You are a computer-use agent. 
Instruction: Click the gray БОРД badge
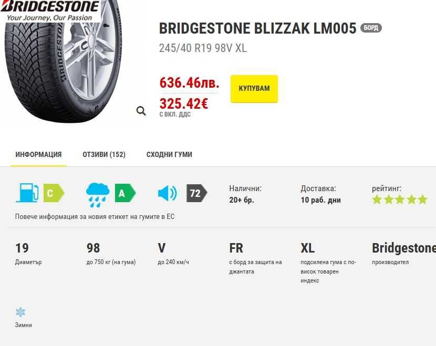tap(371, 28)
